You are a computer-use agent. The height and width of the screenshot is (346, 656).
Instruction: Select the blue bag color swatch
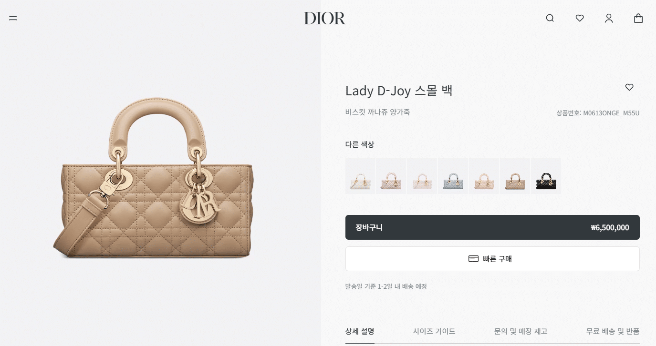pyautogui.click(x=453, y=176)
